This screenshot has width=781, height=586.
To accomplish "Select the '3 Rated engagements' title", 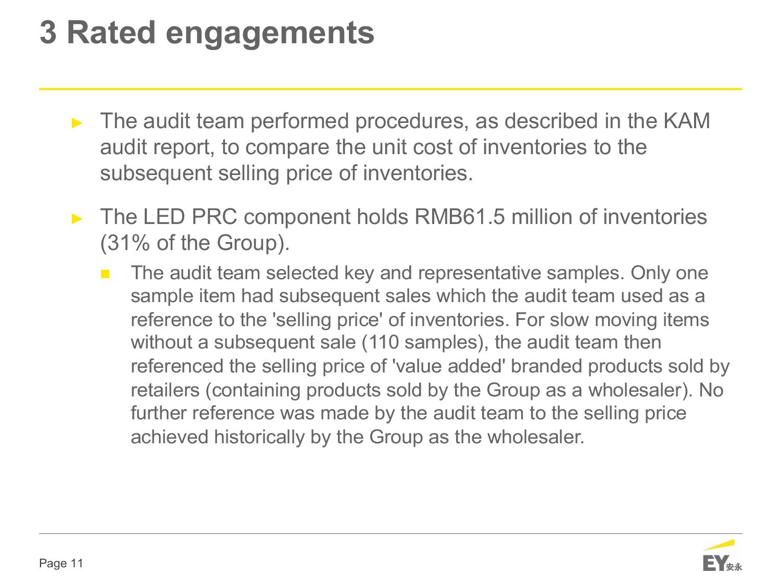I will tap(207, 32).
